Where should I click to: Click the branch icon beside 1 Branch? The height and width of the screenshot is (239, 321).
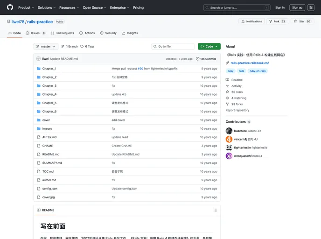click(63, 47)
